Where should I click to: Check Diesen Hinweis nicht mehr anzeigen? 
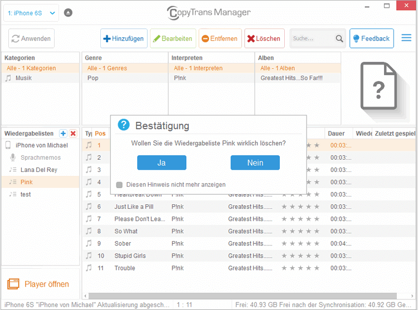point(119,185)
